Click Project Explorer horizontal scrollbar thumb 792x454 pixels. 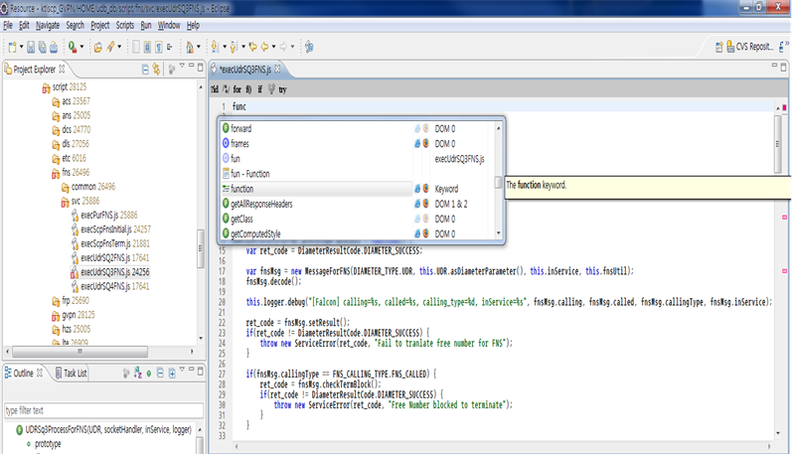coord(79,352)
